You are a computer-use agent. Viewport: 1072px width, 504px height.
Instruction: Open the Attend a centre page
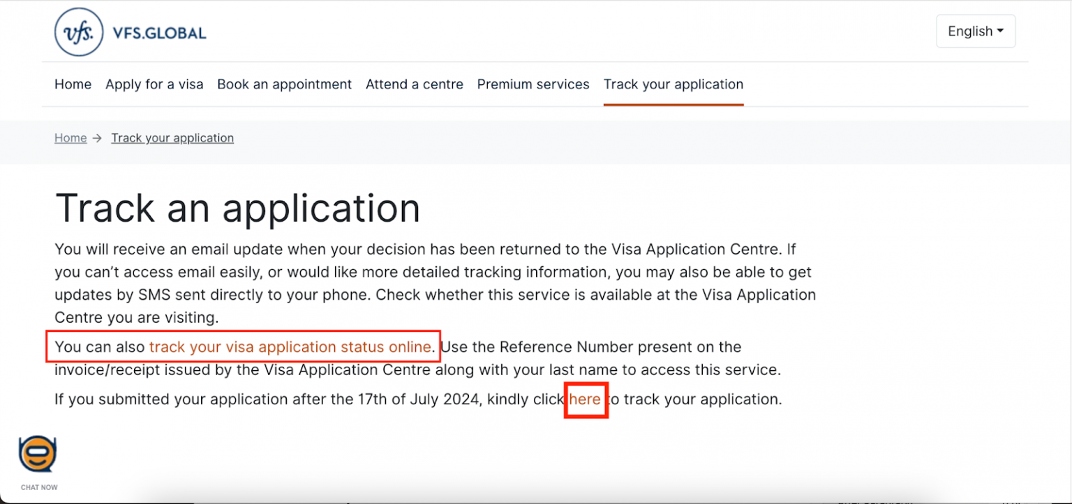coord(415,84)
